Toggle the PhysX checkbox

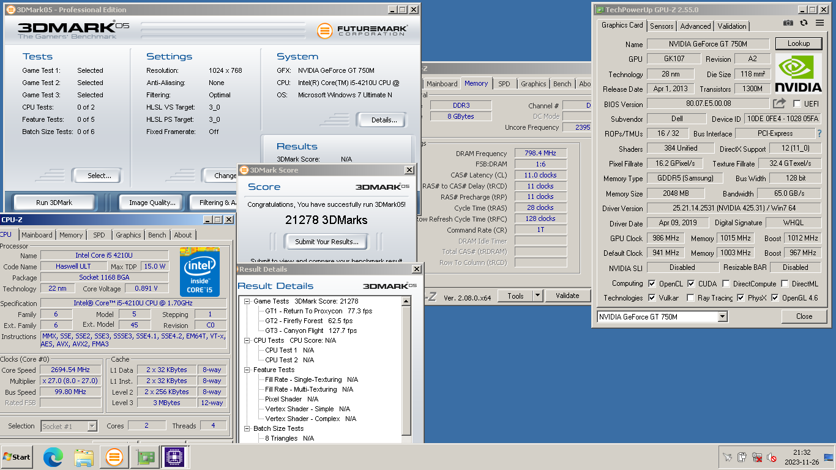click(x=741, y=298)
